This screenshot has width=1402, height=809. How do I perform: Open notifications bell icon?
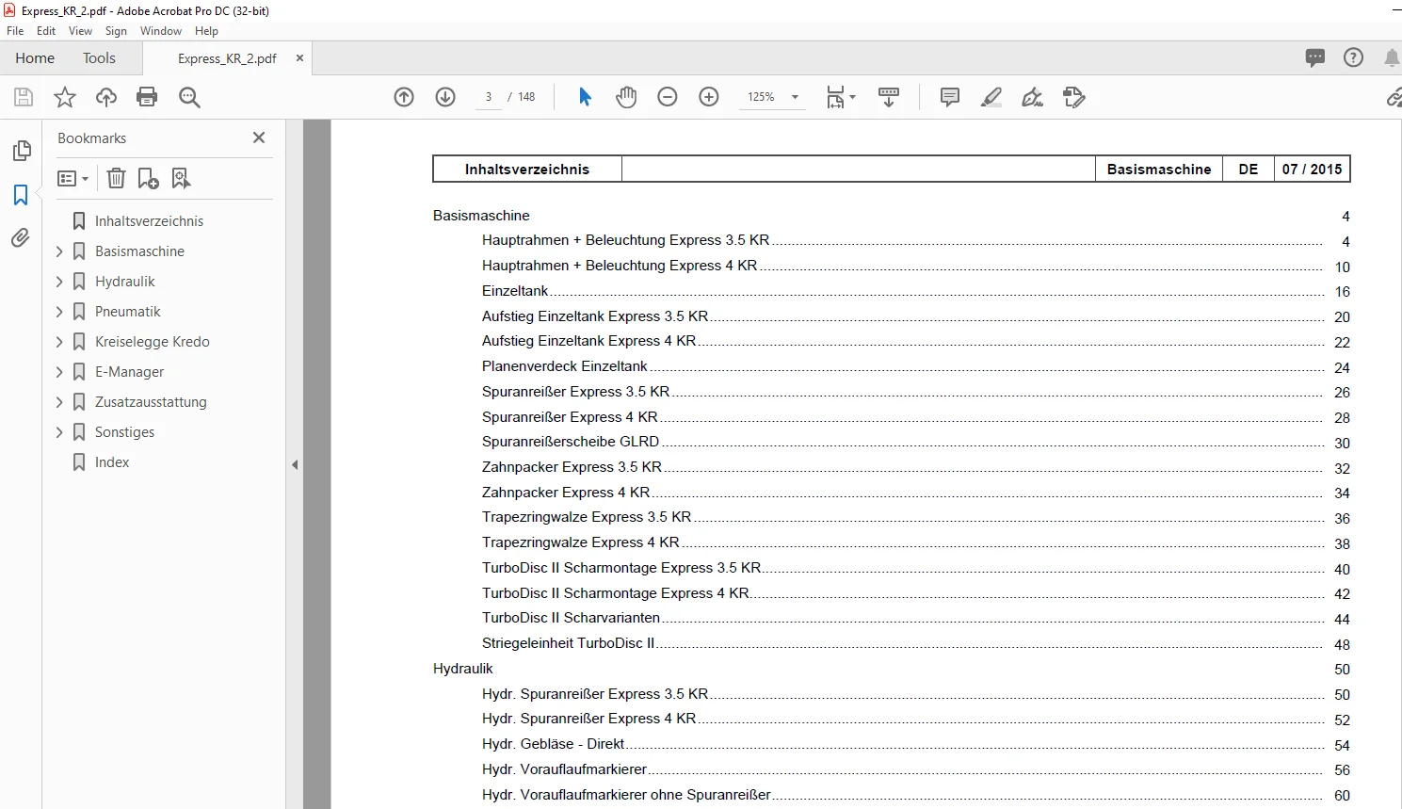[x=1392, y=57]
